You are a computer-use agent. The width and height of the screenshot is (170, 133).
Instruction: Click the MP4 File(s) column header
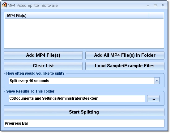77,15
